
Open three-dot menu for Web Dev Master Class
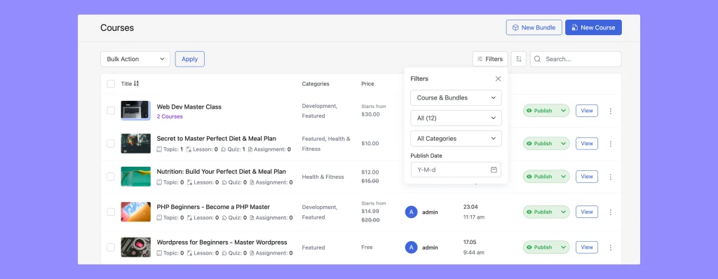pos(611,111)
